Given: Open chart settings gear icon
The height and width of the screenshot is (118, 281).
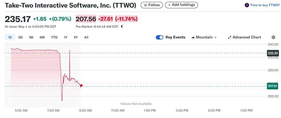Looking at the screenshot, I should pyautogui.click(x=273, y=37).
